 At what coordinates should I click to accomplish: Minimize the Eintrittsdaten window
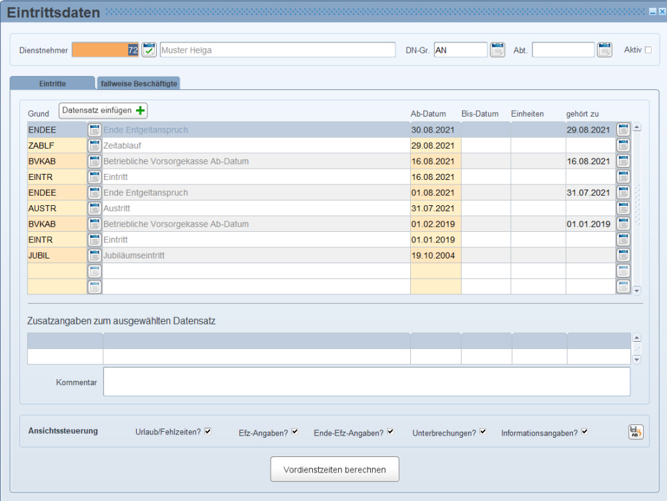(x=652, y=12)
